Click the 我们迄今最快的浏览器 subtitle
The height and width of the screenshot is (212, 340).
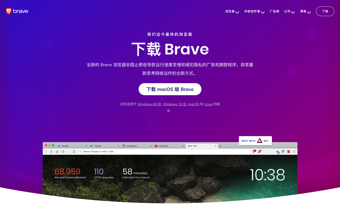170,34
